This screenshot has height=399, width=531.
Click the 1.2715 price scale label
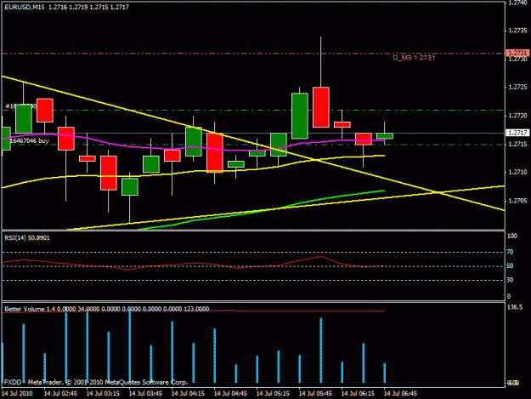point(517,144)
